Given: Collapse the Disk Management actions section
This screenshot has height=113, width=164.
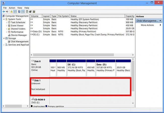Looking at the screenshot, I should [160, 21].
